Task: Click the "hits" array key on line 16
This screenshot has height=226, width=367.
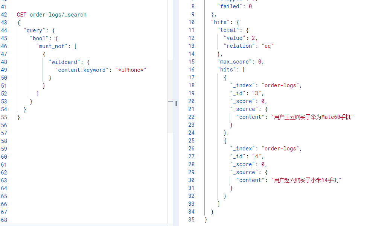Action: coord(227,70)
